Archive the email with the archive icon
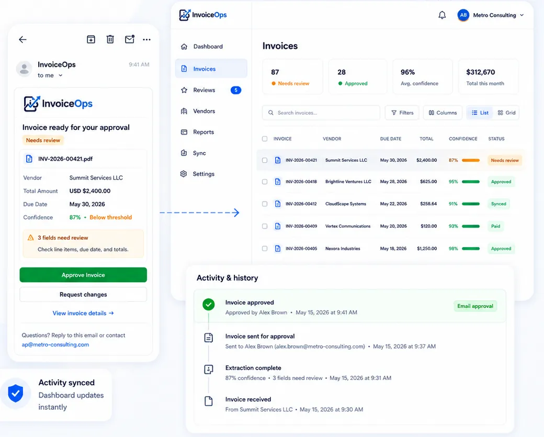544x437 pixels. (91, 39)
